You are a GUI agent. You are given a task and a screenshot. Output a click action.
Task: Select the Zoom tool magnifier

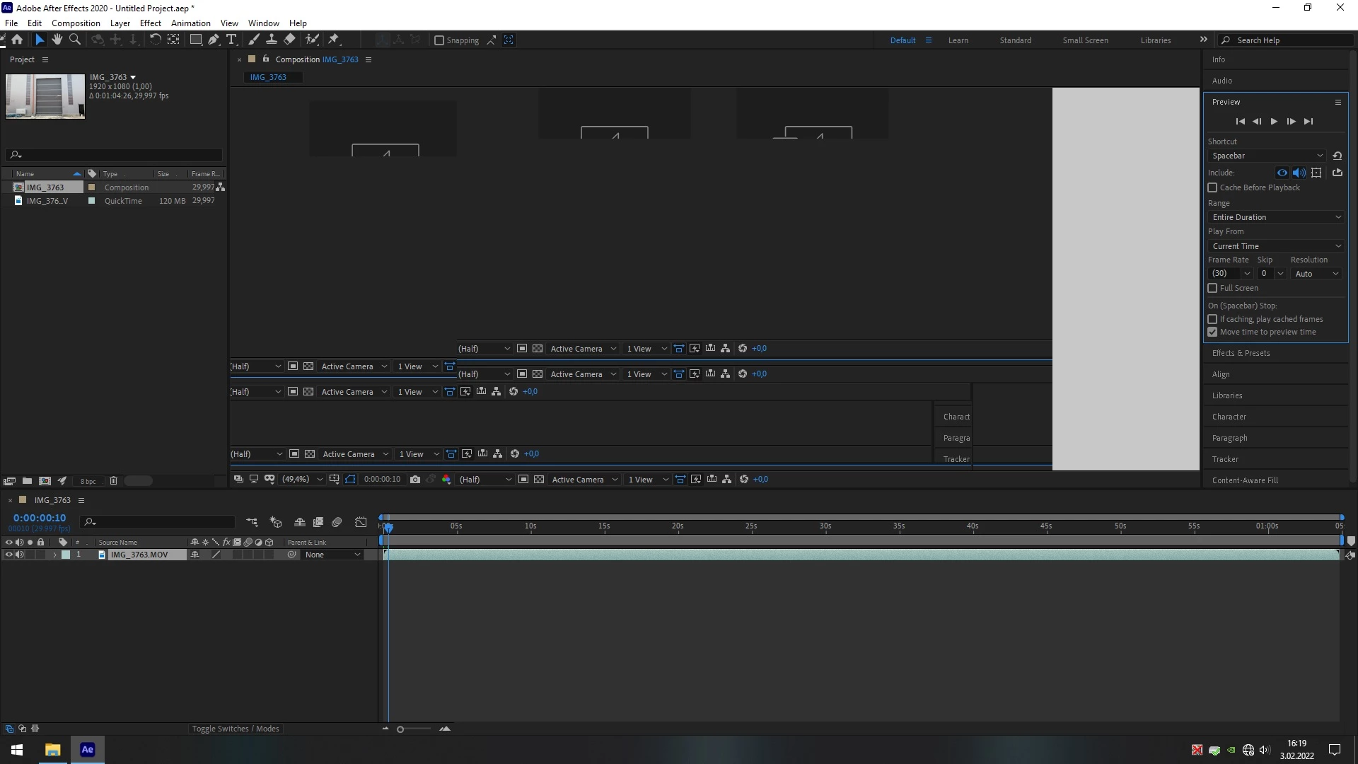tap(75, 40)
